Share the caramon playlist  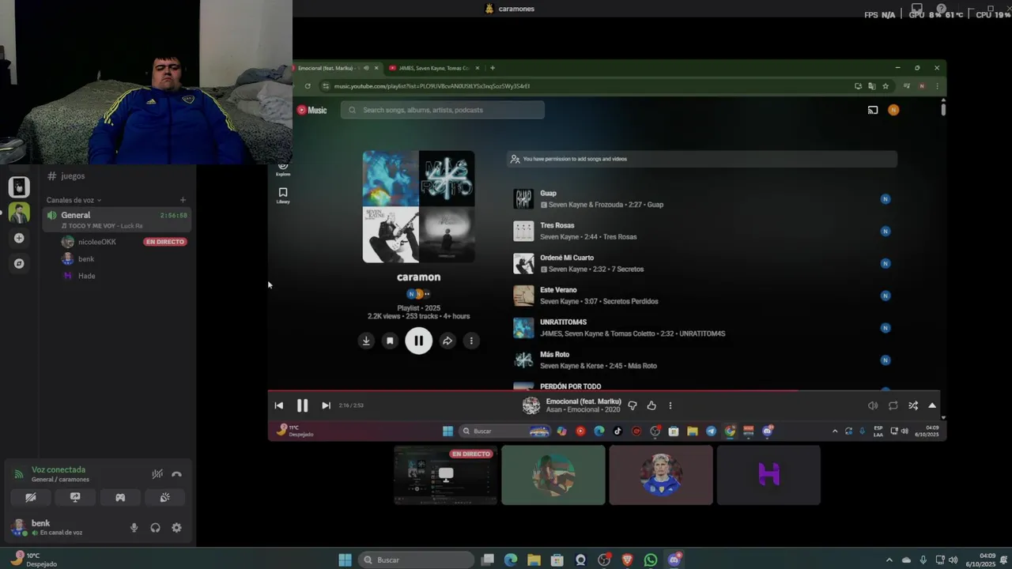point(447,341)
